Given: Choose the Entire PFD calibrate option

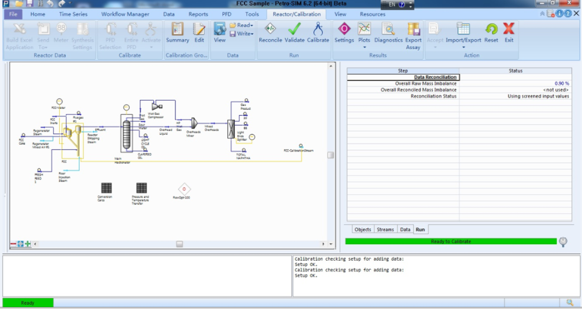Looking at the screenshot, I should 131,36.
